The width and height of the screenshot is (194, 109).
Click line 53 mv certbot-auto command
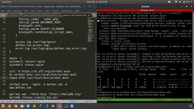point(43,74)
